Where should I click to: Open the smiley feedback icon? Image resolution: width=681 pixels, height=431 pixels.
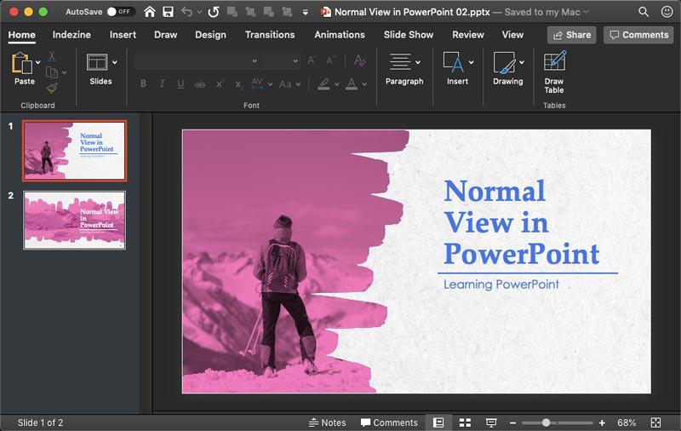pos(667,12)
